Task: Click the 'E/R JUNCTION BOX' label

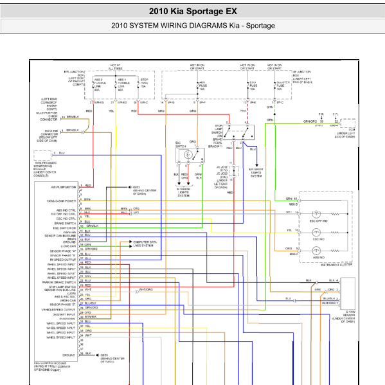Action: 74,73
